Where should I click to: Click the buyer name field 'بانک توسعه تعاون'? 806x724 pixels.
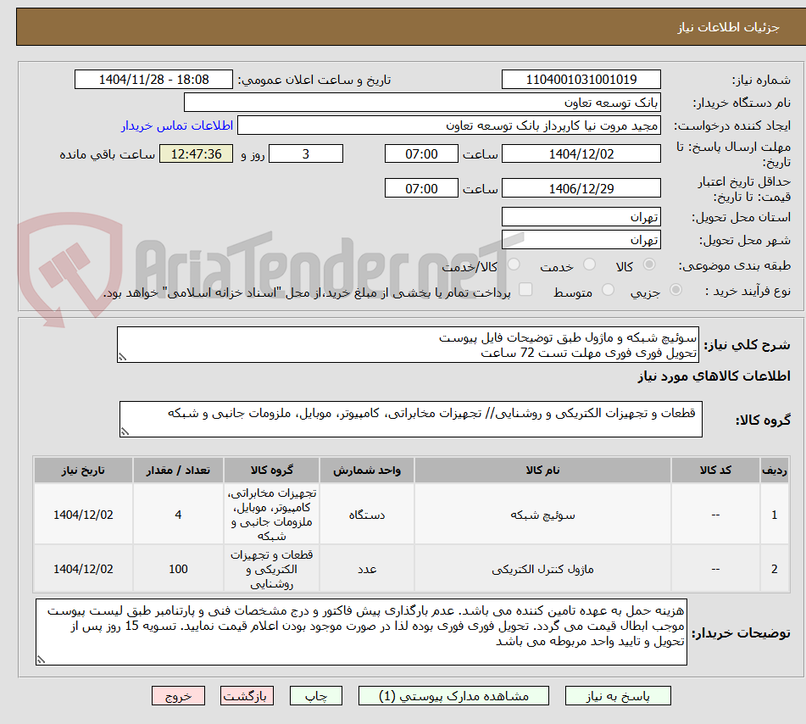(x=422, y=103)
